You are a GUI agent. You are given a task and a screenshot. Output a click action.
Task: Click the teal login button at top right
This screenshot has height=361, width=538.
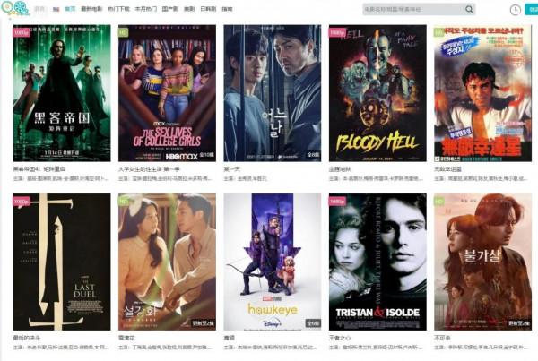(x=531, y=10)
